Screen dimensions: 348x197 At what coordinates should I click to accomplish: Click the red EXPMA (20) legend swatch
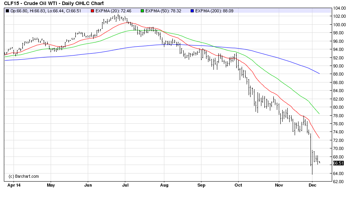92,11
